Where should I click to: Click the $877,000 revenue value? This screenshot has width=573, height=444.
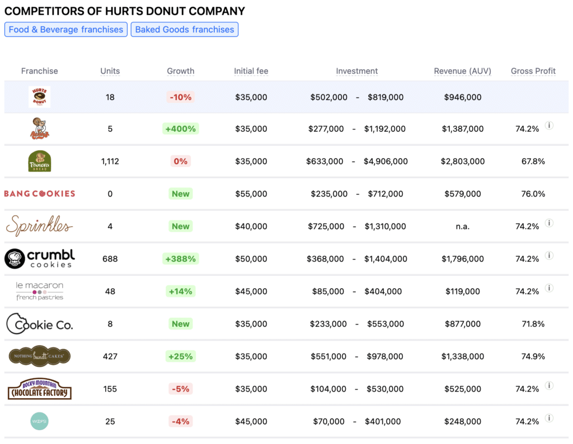point(463,323)
